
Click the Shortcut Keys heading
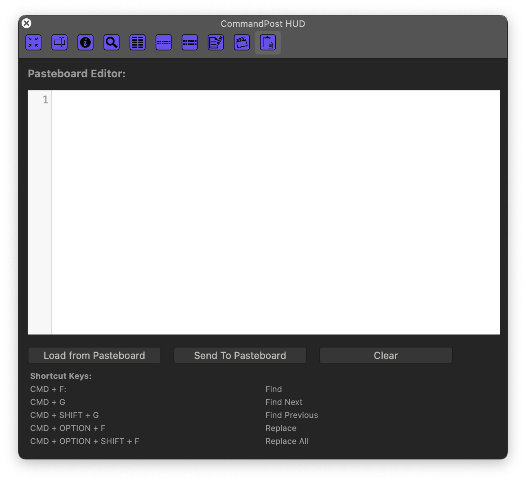point(61,376)
